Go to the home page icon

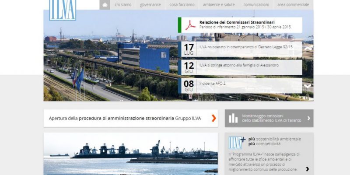pos(105,5)
